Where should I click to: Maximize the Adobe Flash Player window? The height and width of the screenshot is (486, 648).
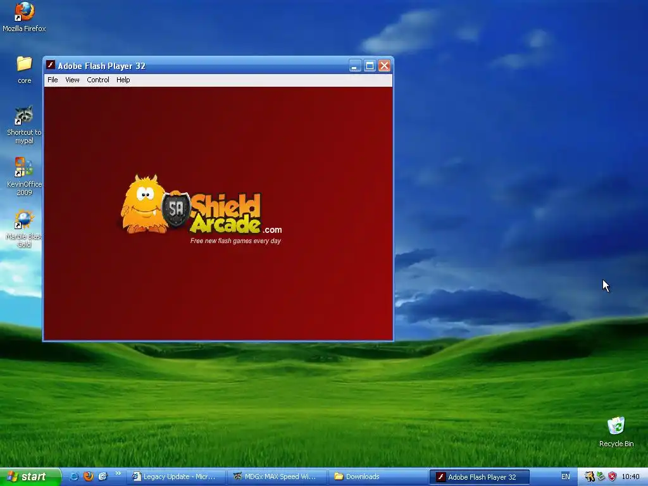coord(370,66)
